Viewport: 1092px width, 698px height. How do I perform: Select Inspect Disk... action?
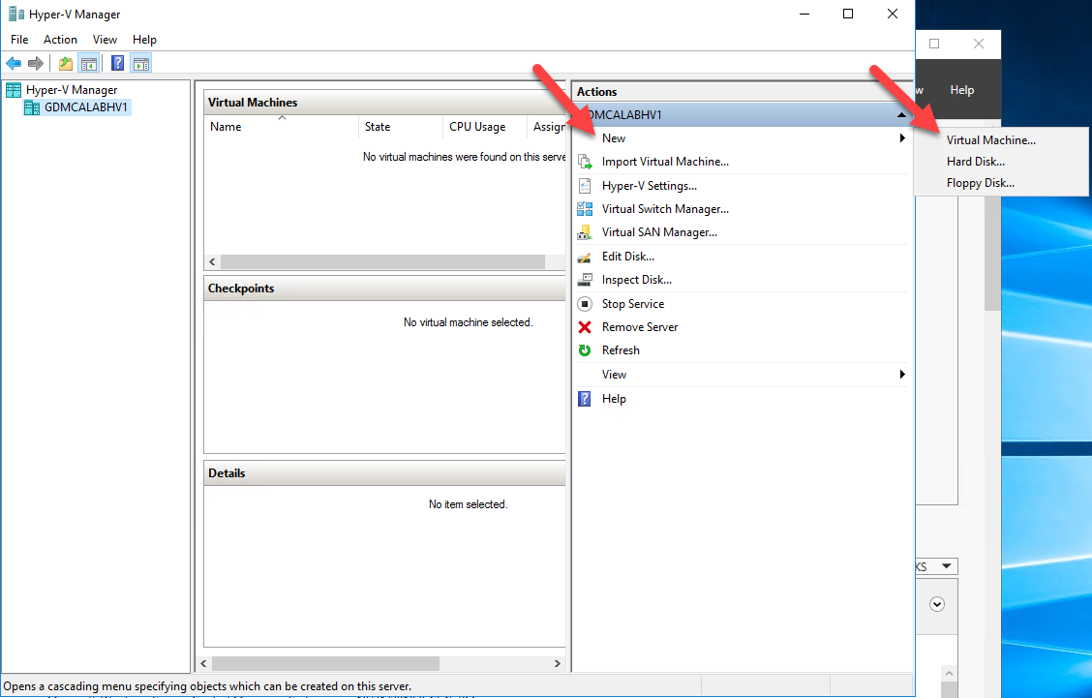pos(637,280)
